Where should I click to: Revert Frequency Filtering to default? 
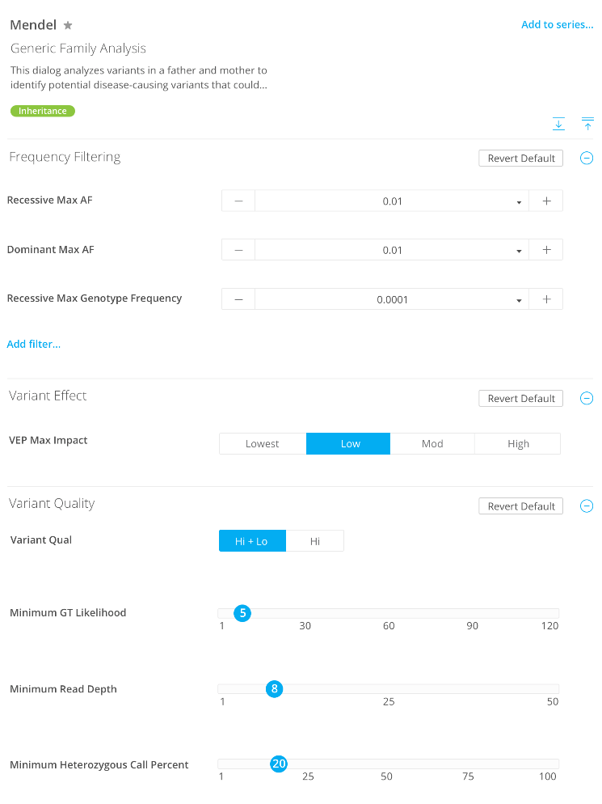pyautogui.click(x=521, y=159)
